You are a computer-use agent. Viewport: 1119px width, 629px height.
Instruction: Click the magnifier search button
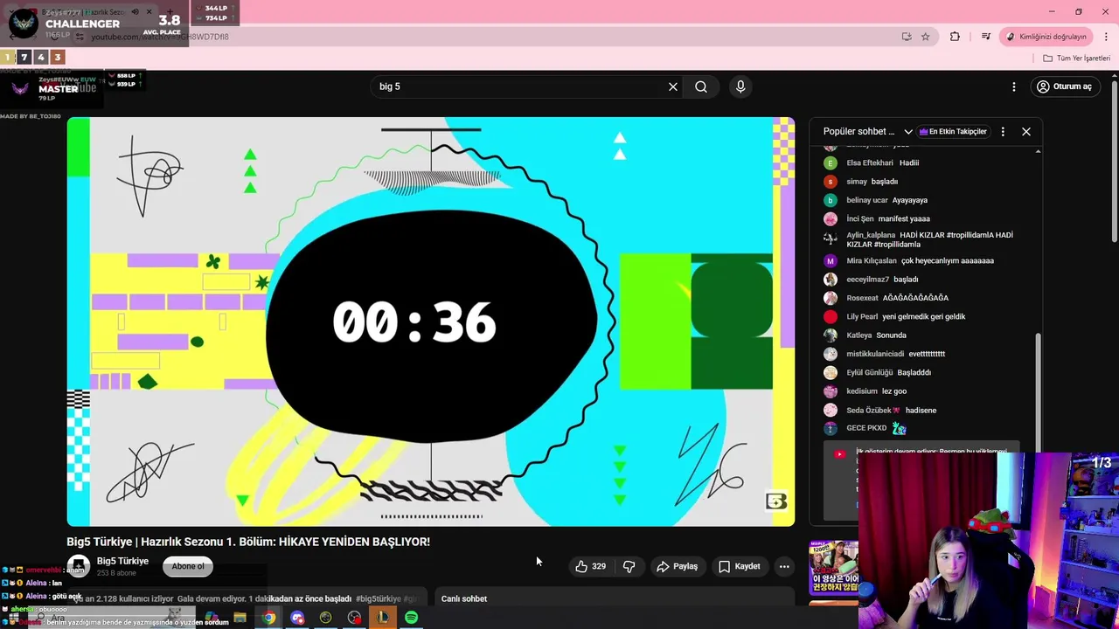tap(701, 86)
